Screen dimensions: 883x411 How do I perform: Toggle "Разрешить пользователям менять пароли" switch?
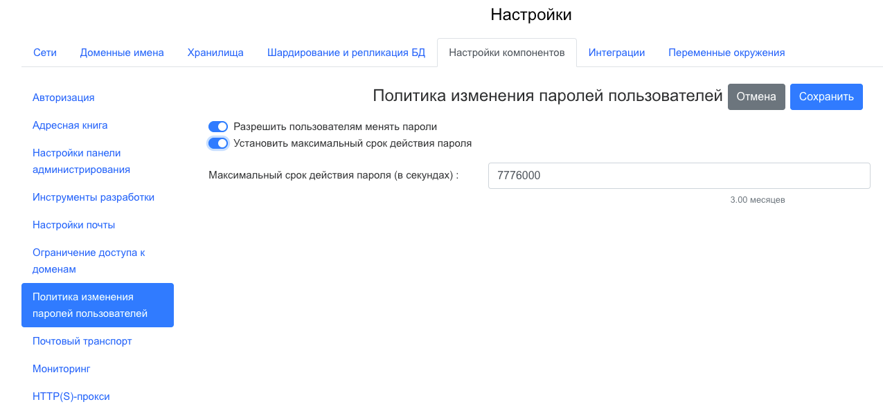[x=218, y=127]
